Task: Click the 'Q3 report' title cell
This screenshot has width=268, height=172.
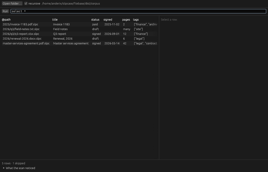Action: [x=59, y=34]
